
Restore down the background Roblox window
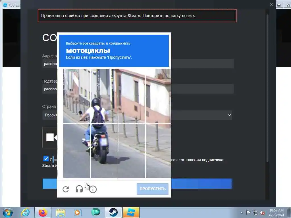pos(279,5)
